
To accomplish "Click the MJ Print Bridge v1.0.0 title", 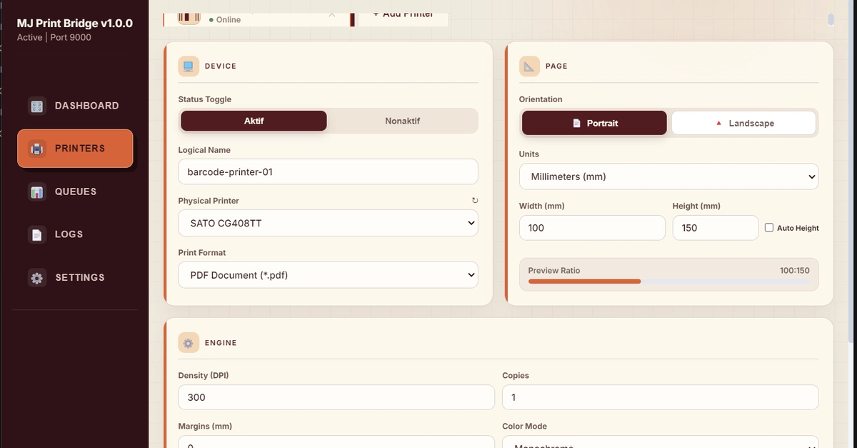I will [75, 23].
